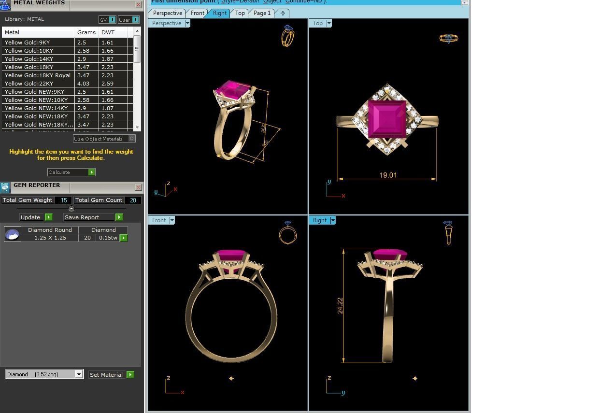Click the 24.22 dimension in Right view
This screenshot has width=599, height=413.
tap(340, 306)
